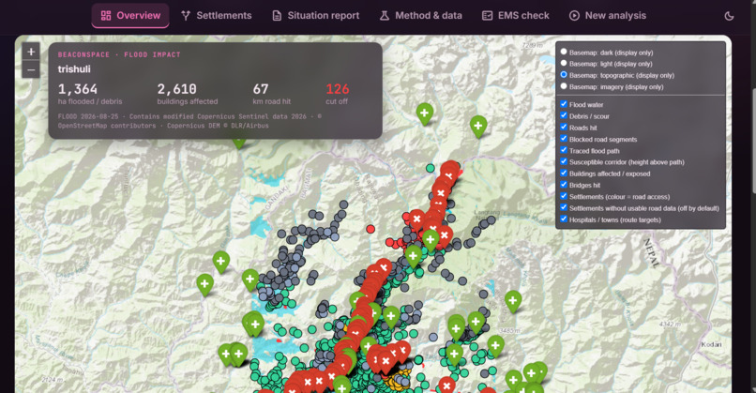Click the trishuli area title
The height and width of the screenshot is (393, 756).
pos(74,69)
